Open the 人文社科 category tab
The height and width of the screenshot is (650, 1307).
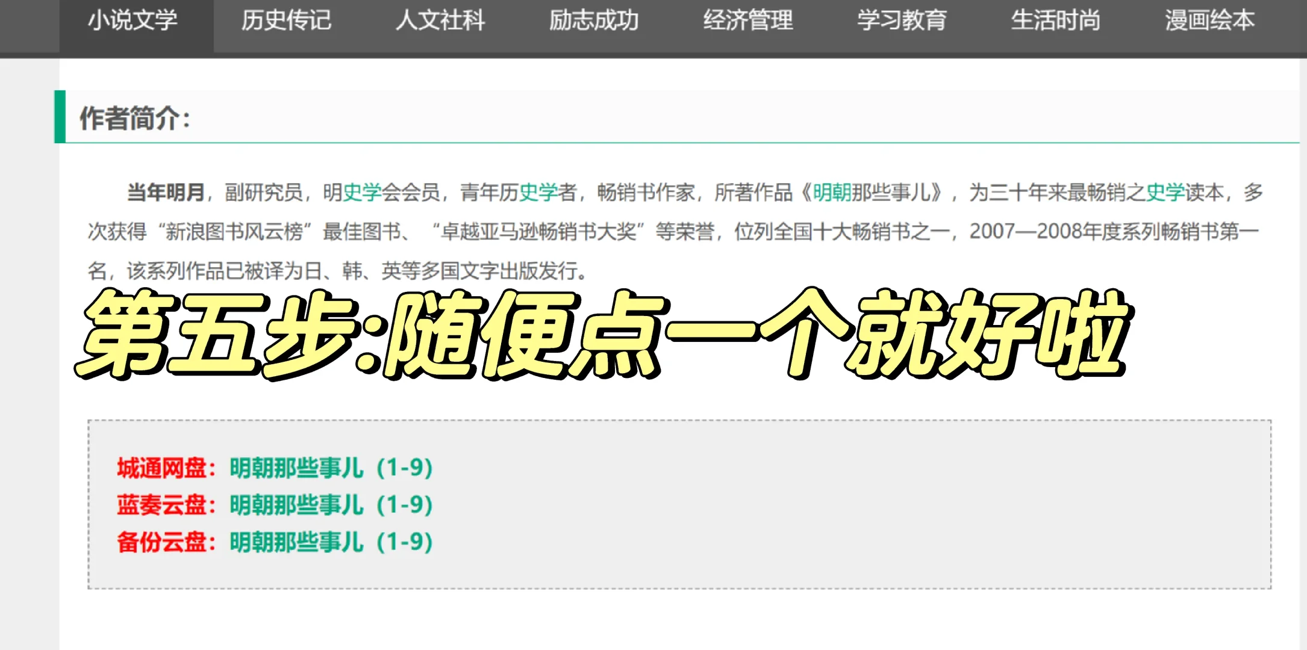click(x=440, y=20)
